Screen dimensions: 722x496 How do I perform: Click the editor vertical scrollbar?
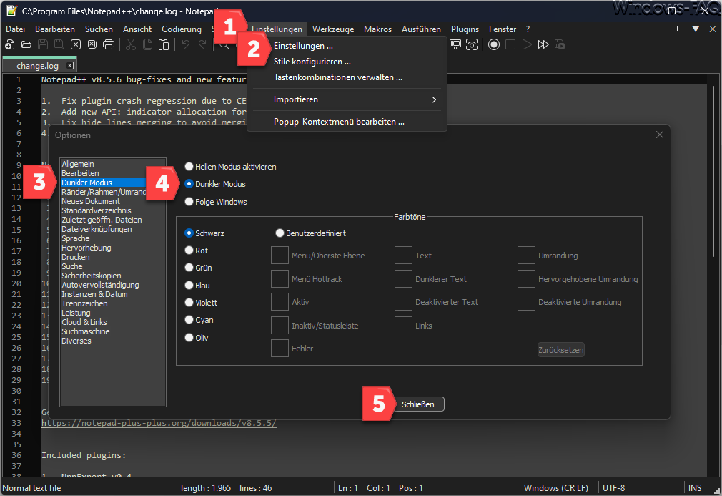point(713,170)
